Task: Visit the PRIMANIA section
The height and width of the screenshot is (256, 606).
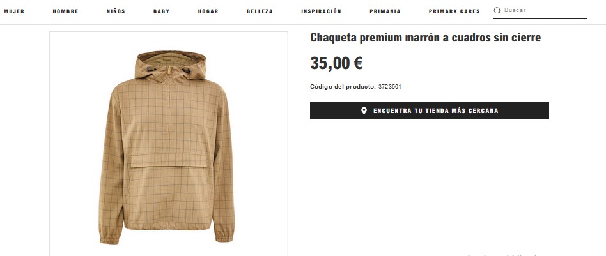Action: pos(385,11)
